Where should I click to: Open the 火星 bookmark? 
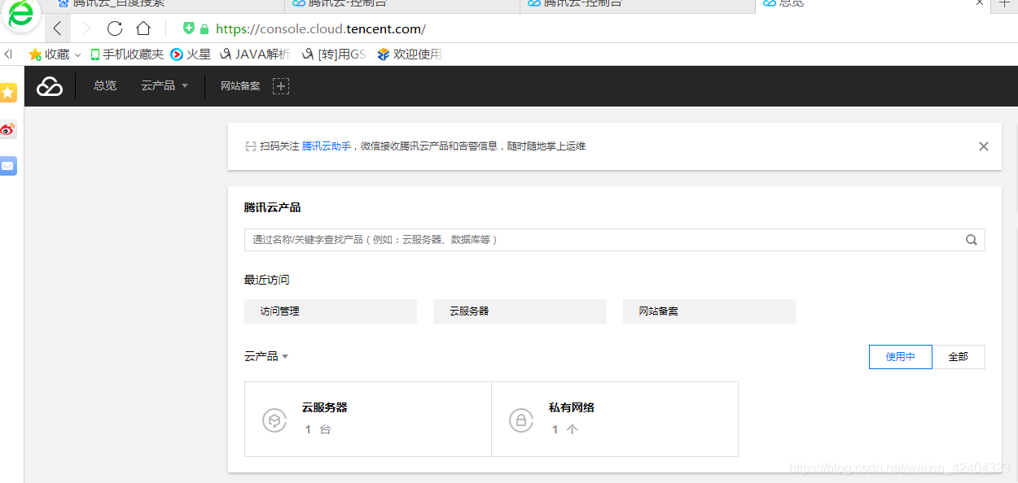[191, 54]
